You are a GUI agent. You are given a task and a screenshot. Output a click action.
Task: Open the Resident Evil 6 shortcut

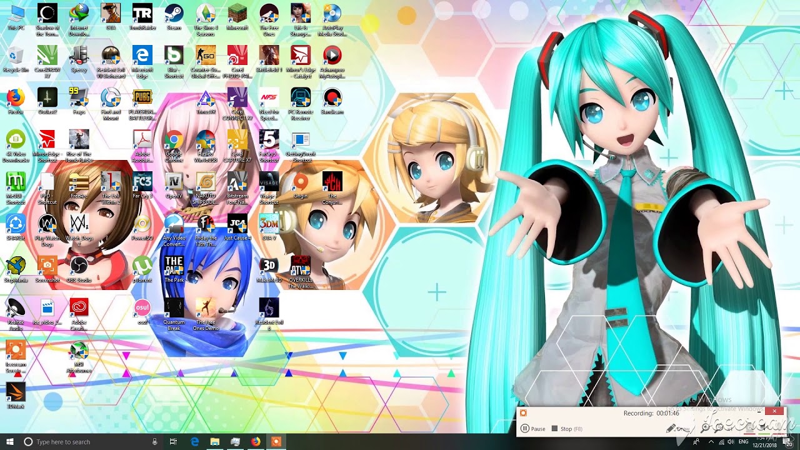[x=269, y=314]
